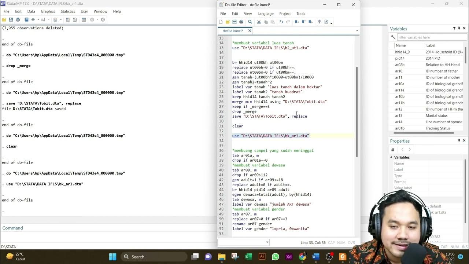Save dataset using Stata main toolbar icon
This screenshot has height=264, width=469.
(x=11, y=19)
